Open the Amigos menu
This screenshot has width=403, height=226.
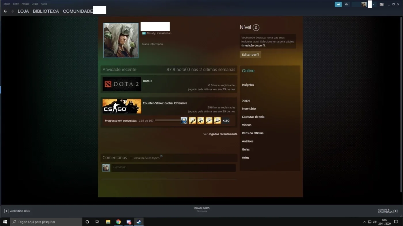25,4
